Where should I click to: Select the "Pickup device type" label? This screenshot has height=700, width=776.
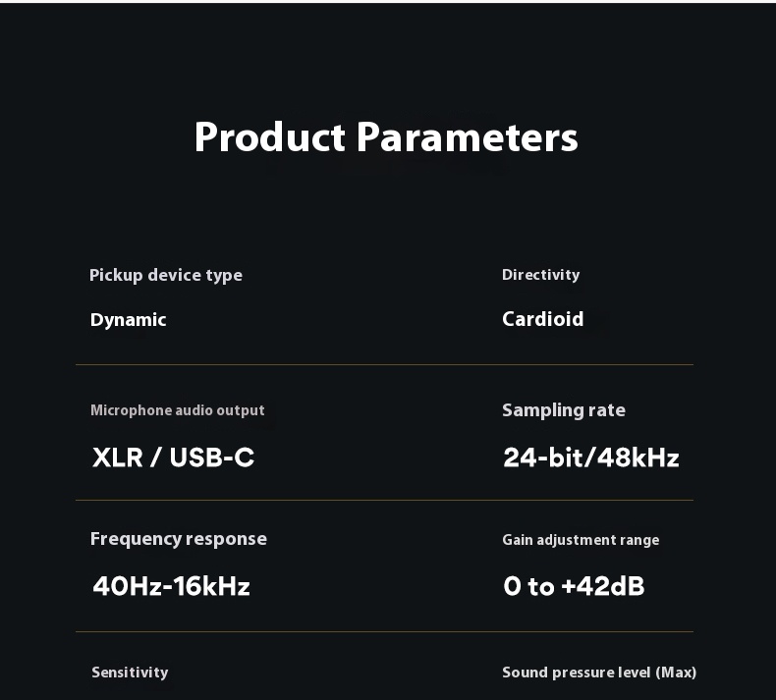point(165,275)
